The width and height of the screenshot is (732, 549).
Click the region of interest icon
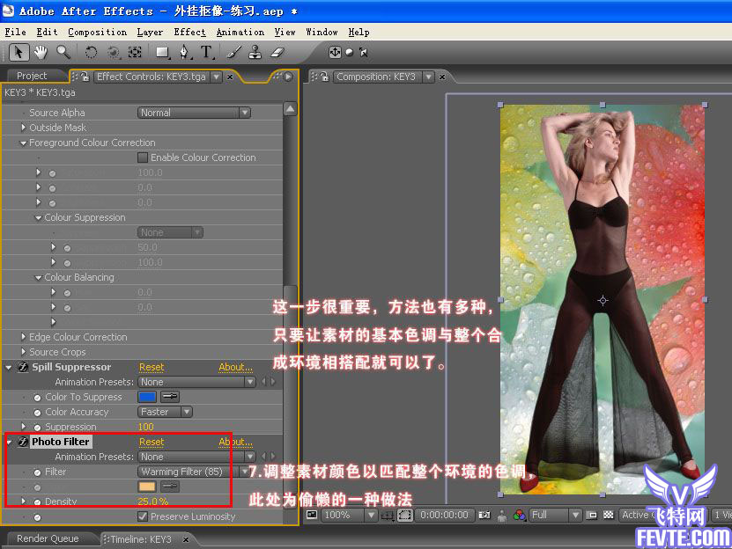[592, 515]
